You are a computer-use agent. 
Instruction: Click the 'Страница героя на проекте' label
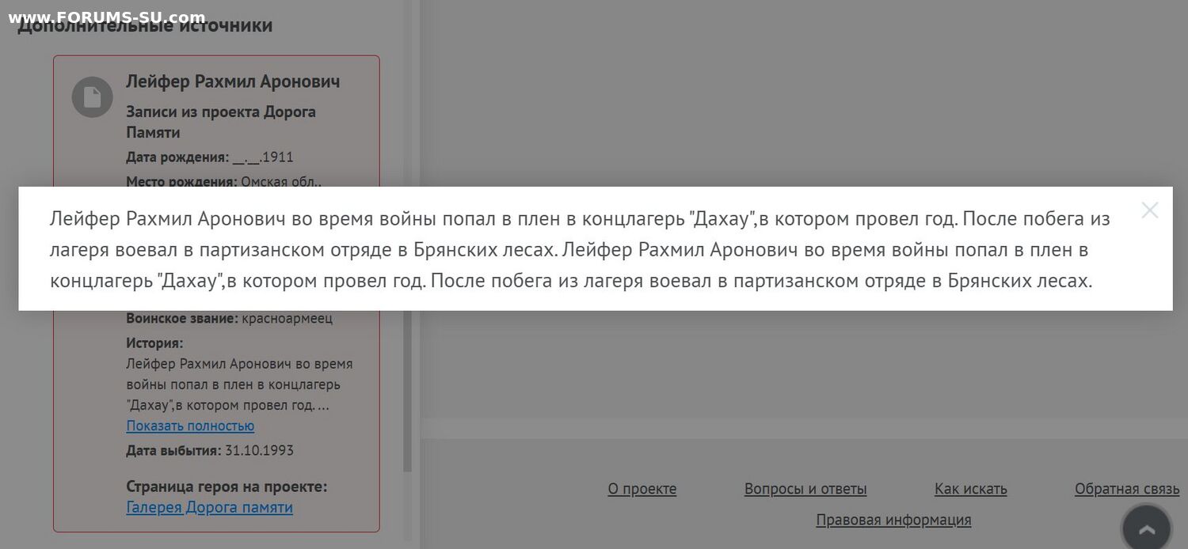(x=227, y=486)
